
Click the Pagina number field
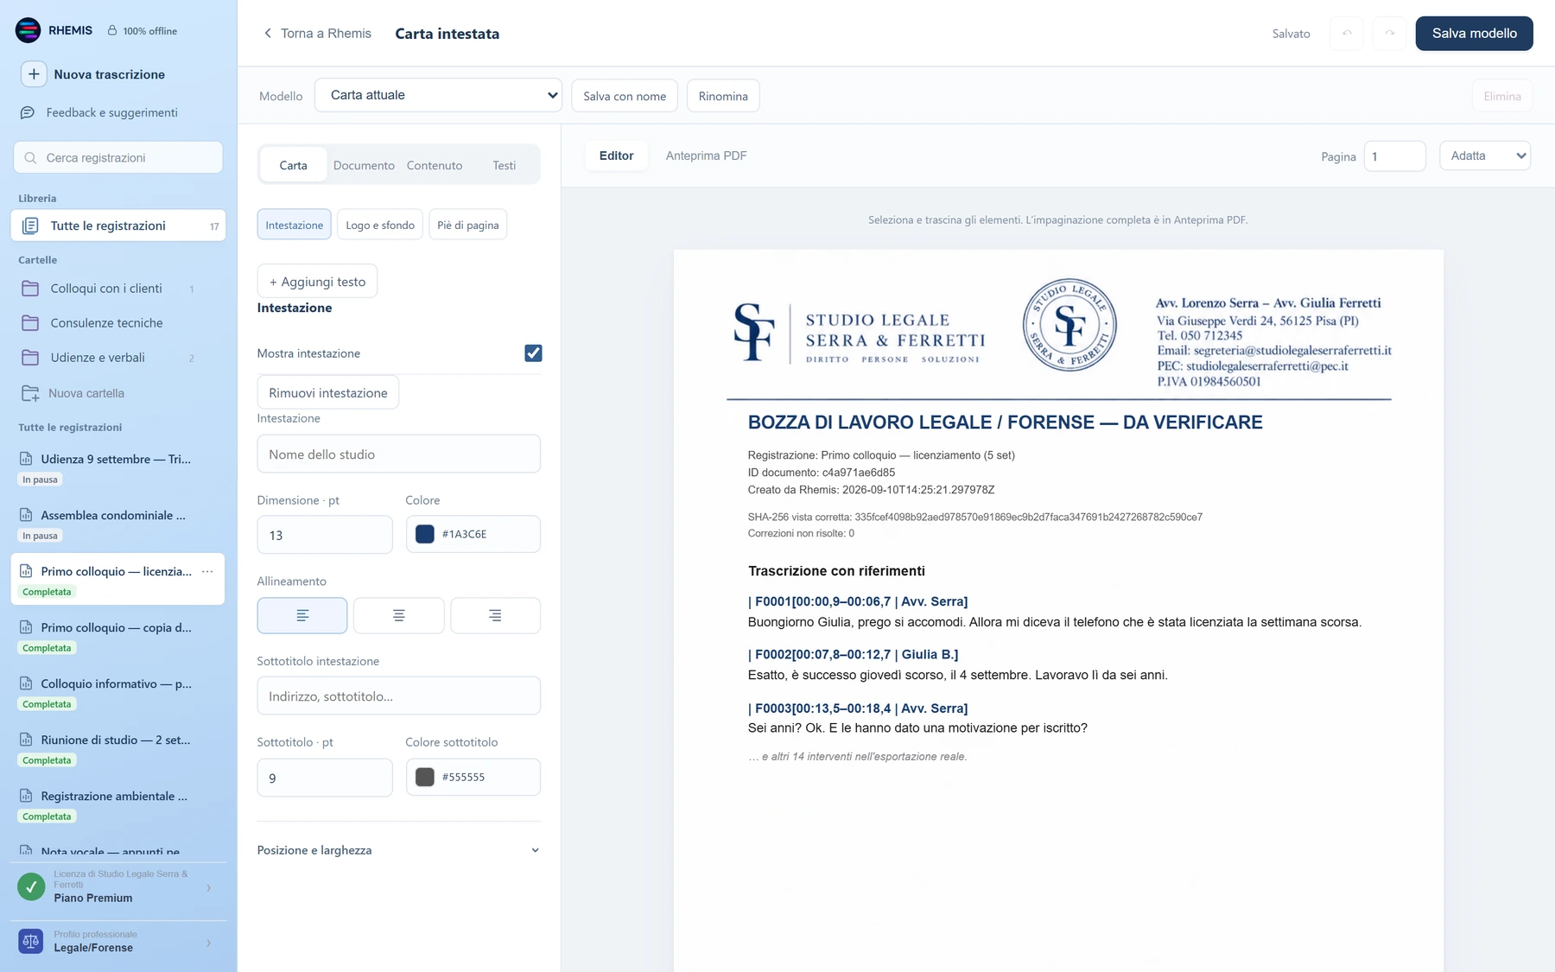point(1394,156)
